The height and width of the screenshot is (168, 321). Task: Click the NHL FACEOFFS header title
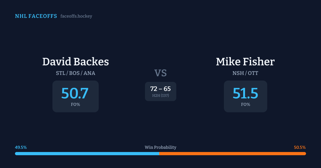36,16
